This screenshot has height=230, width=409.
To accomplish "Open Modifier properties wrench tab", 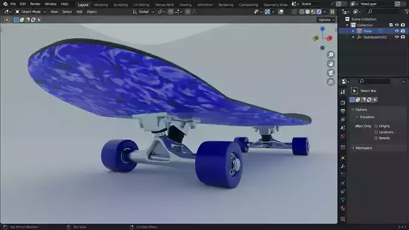I will point(342,166).
